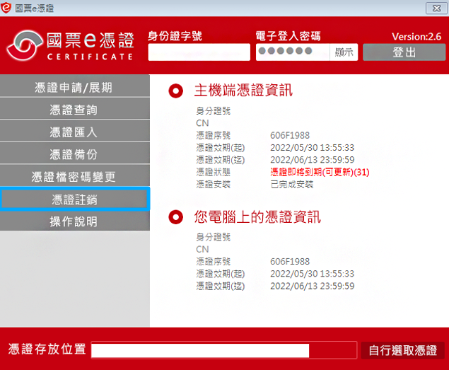Open 操作說明 help item
This screenshot has width=449, height=370.
tap(74, 221)
